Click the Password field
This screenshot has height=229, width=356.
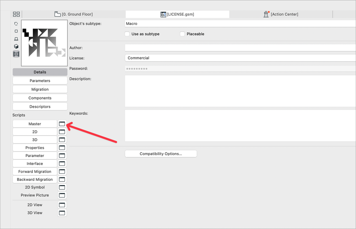pyautogui.click(x=240, y=69)
